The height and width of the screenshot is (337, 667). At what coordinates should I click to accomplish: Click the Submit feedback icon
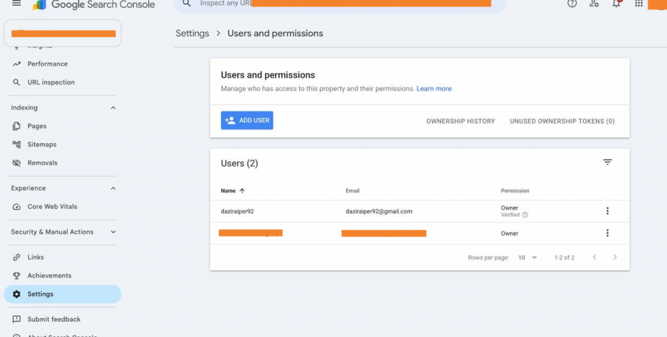(16, 319)
